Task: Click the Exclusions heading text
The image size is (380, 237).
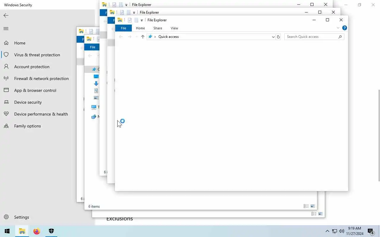Action: click(x=120, y=219)
